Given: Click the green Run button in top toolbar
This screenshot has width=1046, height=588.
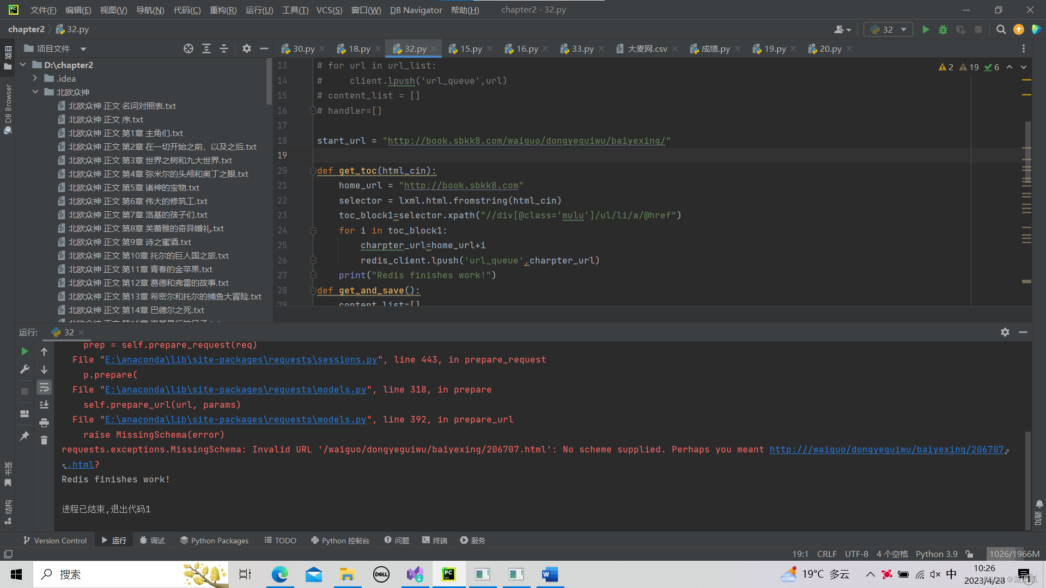Looking at the screenshot, I should tap(925, 29).
